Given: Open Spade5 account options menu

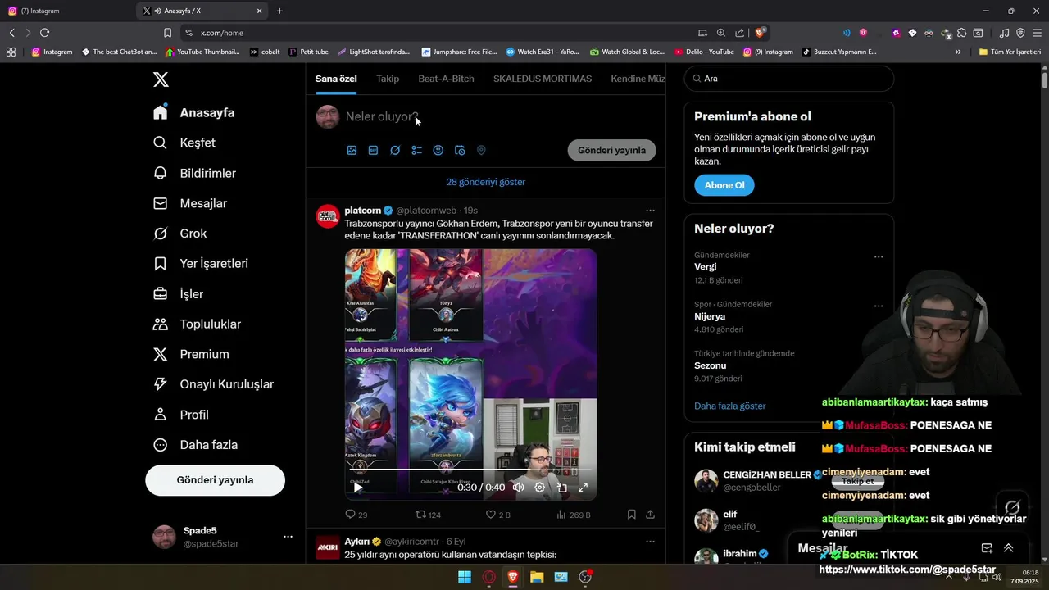Looking at the screenshot, I should pyautogui.click(x=288, y=537).
